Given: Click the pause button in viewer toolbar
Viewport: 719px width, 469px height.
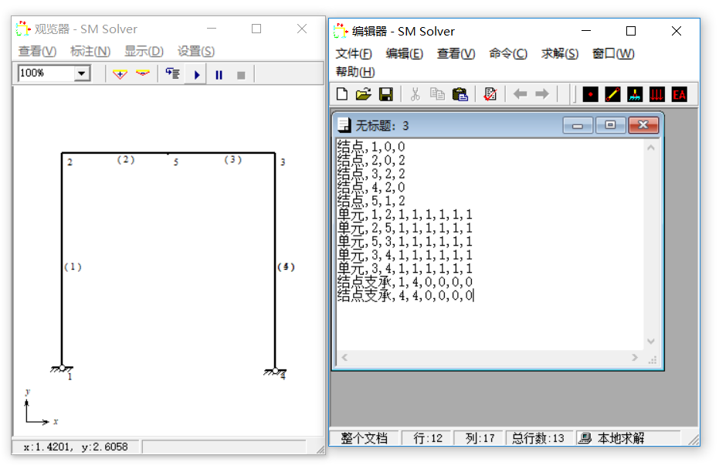Looking at the screenshot, I should coord(219,75).
